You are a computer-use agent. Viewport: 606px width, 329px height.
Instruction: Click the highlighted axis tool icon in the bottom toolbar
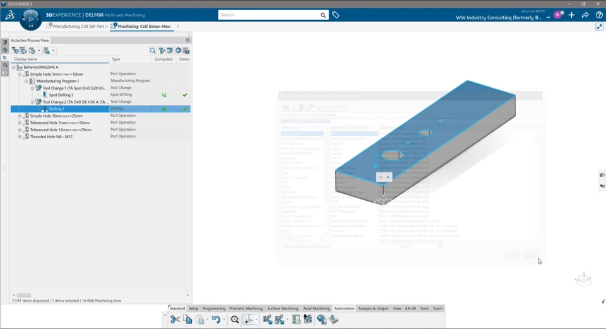coord(249,320)
